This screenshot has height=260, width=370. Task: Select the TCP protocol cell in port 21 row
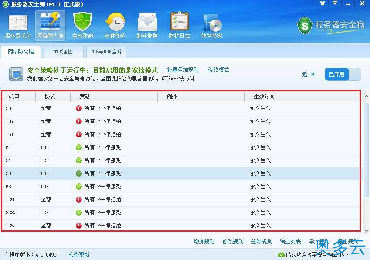44,160
